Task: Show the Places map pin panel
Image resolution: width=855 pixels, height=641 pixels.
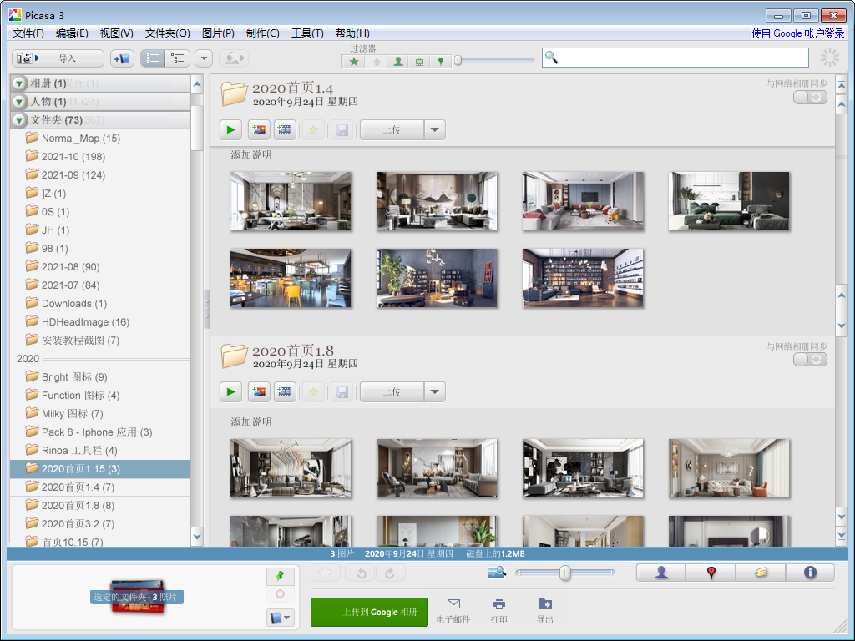Action: coord(711,573)
